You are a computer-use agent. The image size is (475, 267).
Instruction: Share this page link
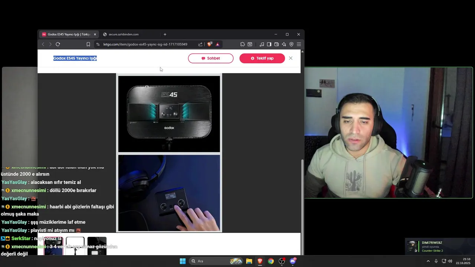tap(200, 44)
